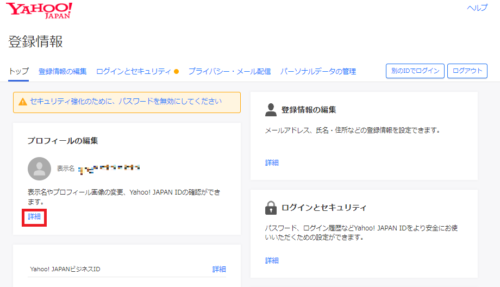The height and width of the screenshot is (287, 500).
Task: Open 詳細 under プロフィールの編集
Action: click(34, 216)
